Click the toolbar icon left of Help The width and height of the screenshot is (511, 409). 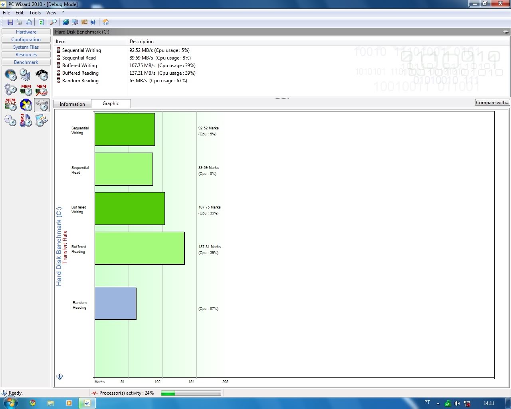pos(84,22)
